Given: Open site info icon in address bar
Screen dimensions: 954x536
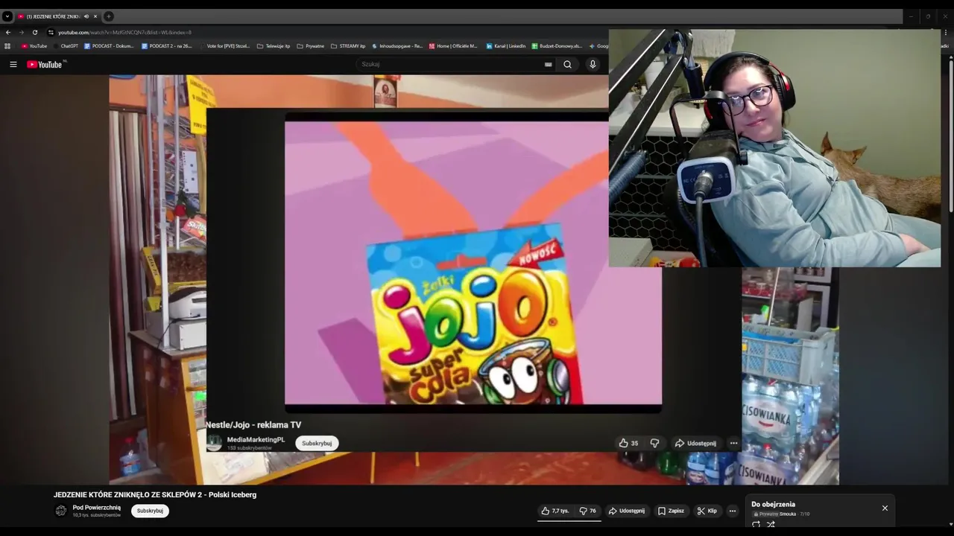Looking at the screenshot, I should pyautogui.click(x=51, y=33).
